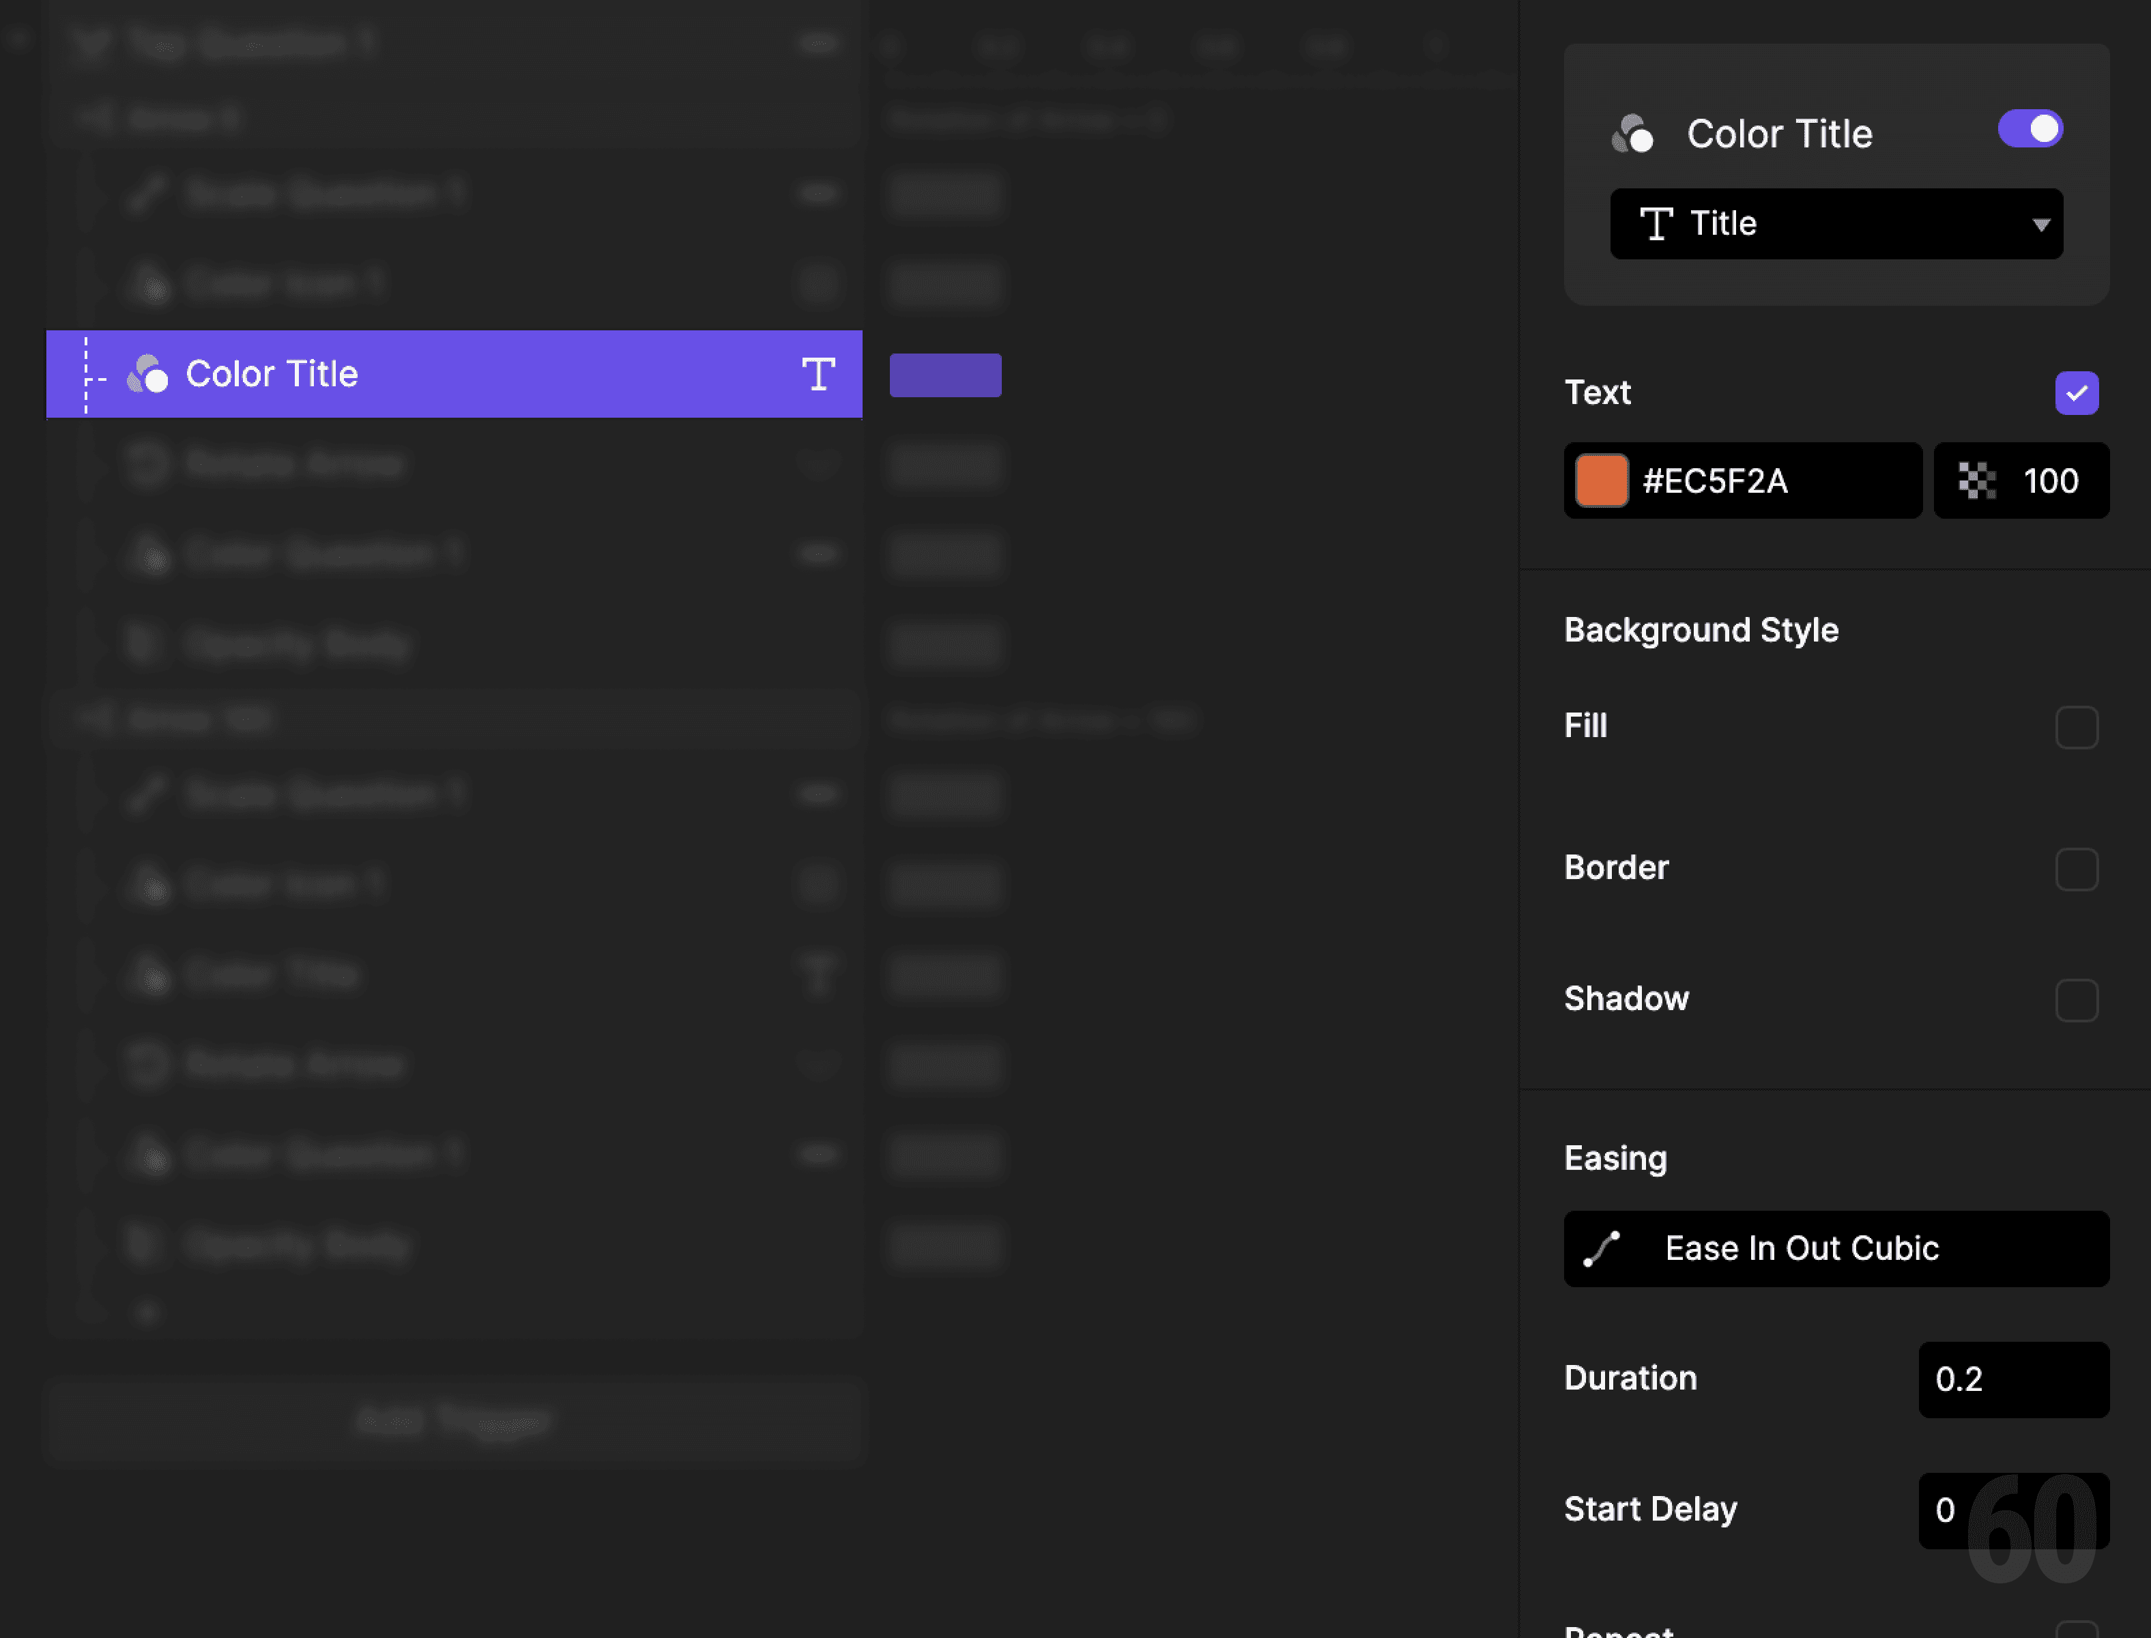Screen dimensions: 2151x1638
Task: Uncheck the Text checkbox in the properties panel
Action: tap(2077, 392)
